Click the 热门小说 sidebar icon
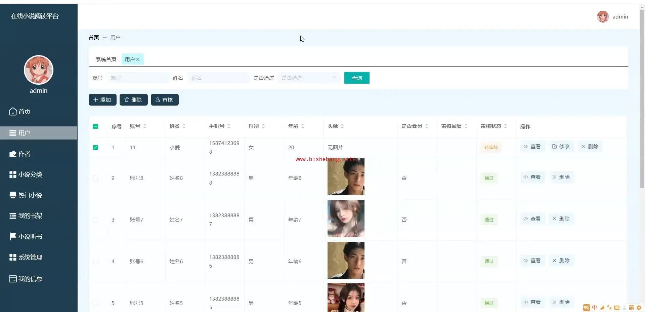This screenshot has height=312, width=645. 13,195
